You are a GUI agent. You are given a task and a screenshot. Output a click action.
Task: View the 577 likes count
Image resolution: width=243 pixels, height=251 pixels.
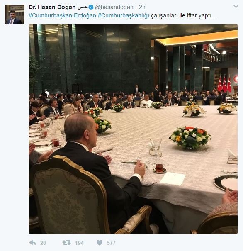coord(111,243)
